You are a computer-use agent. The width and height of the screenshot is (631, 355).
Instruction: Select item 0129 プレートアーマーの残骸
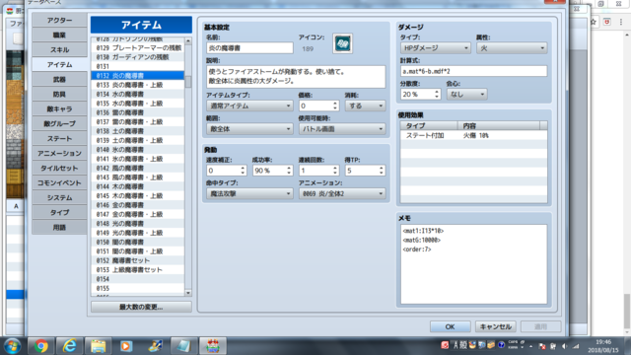click(138, 48)
